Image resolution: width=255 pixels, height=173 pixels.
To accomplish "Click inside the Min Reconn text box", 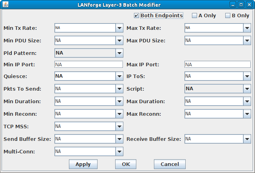I will pyautogui.click(x=85, y=114).
